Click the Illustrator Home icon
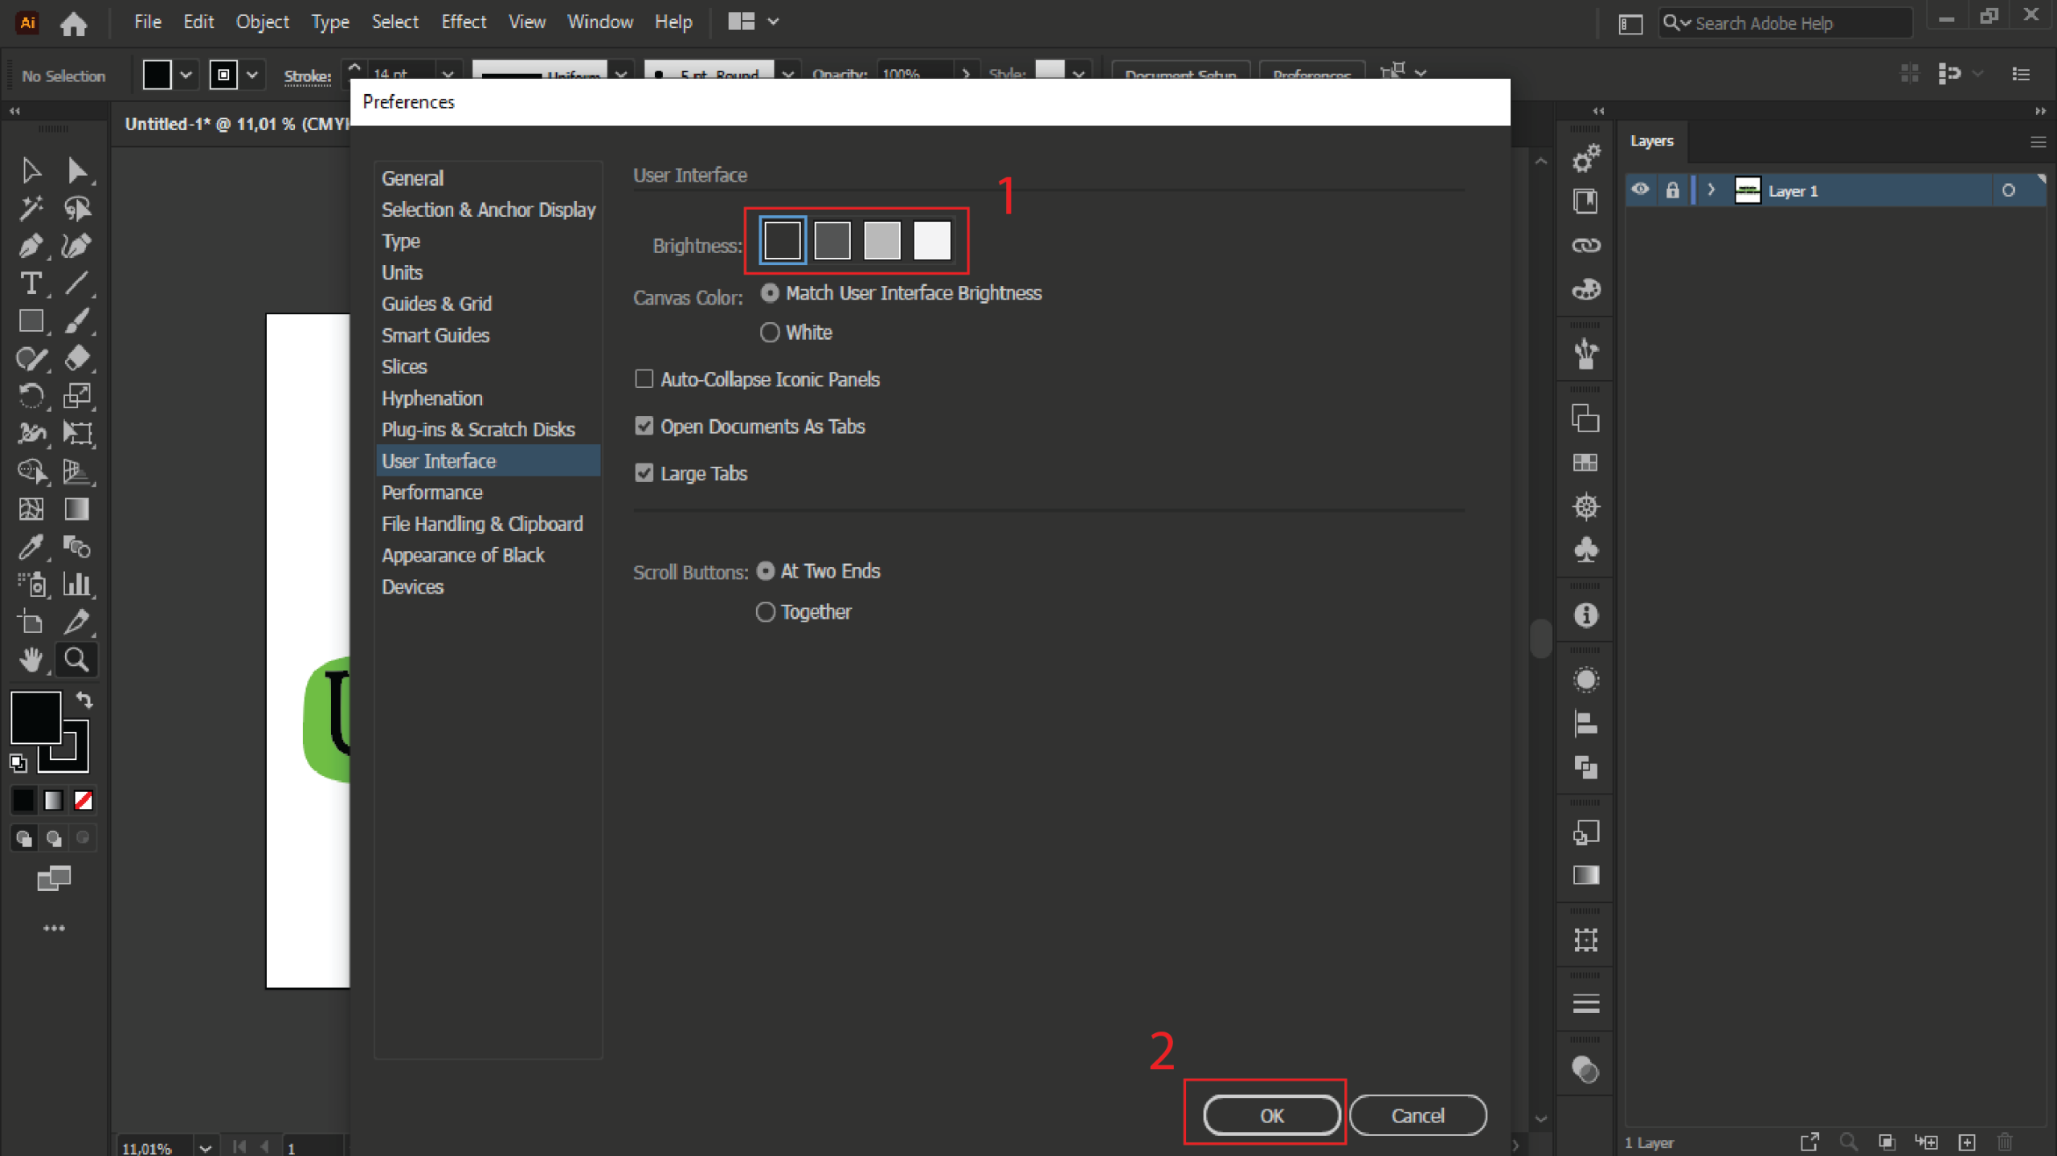This screenshot has width=2057, height=1156. click(73, 23)
